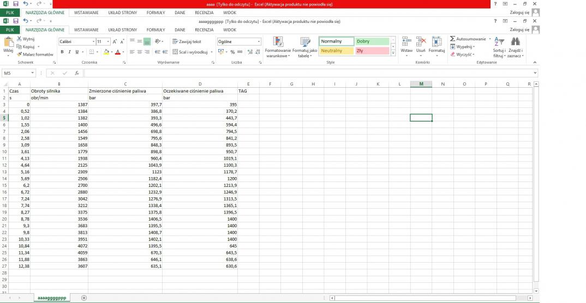The image size is (586, 303).
Task: Add a new sheet with the plus icon
Action: point(83,298)
